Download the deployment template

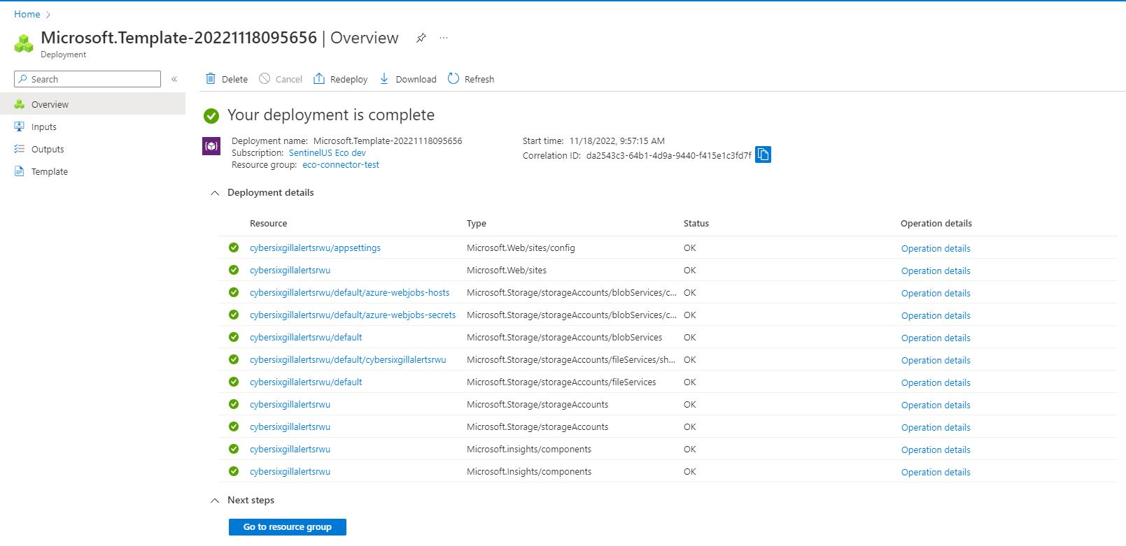[408, 79]
